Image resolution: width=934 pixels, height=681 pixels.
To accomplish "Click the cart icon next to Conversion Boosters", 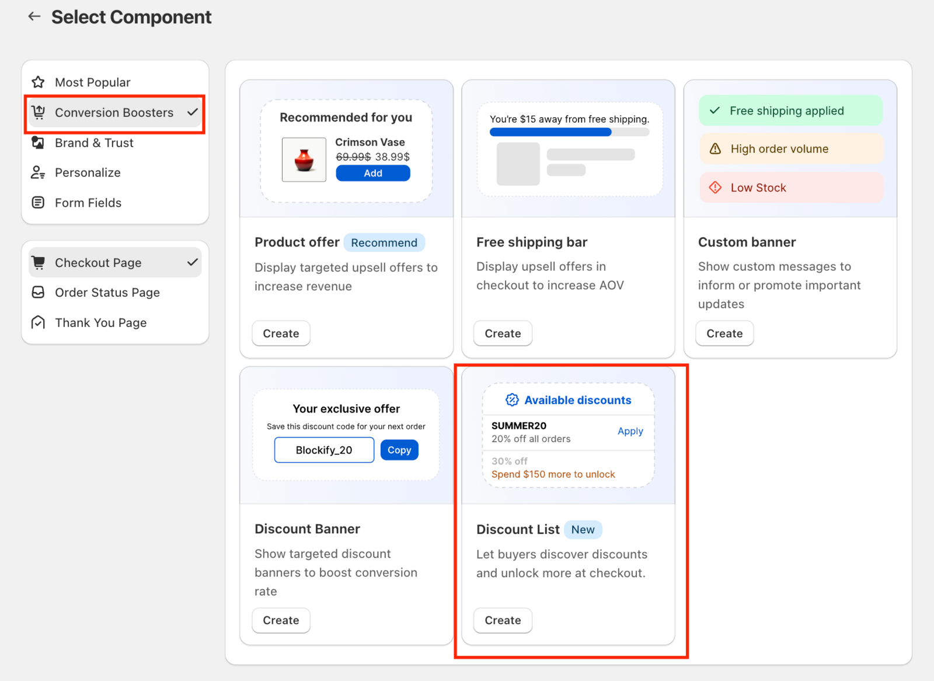I will [38, 112].
